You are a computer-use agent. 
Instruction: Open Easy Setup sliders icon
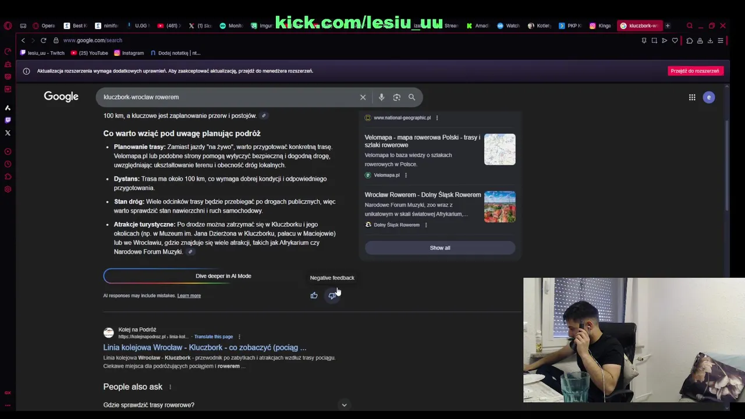click(x=721, y=40)
